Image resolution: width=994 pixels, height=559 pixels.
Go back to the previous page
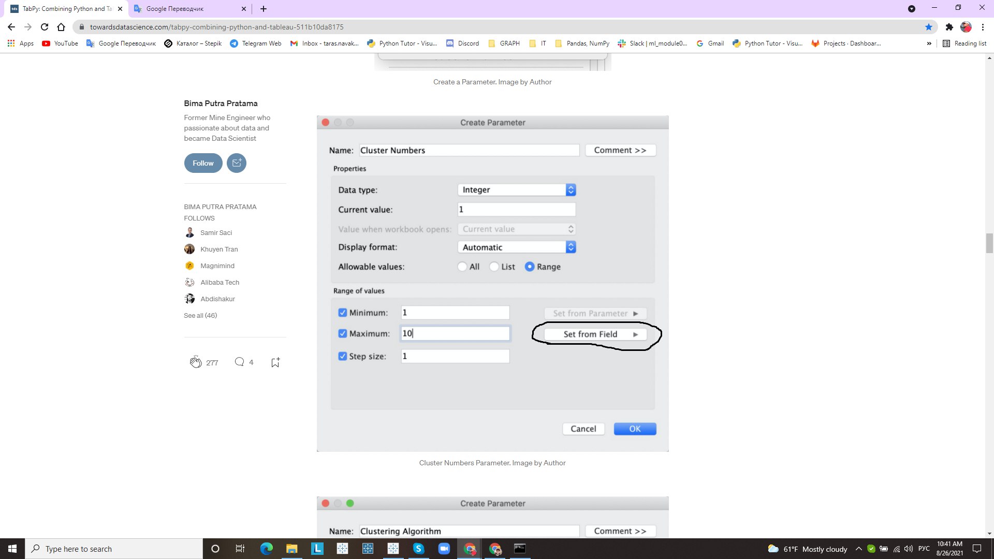[x=11, y=27]
